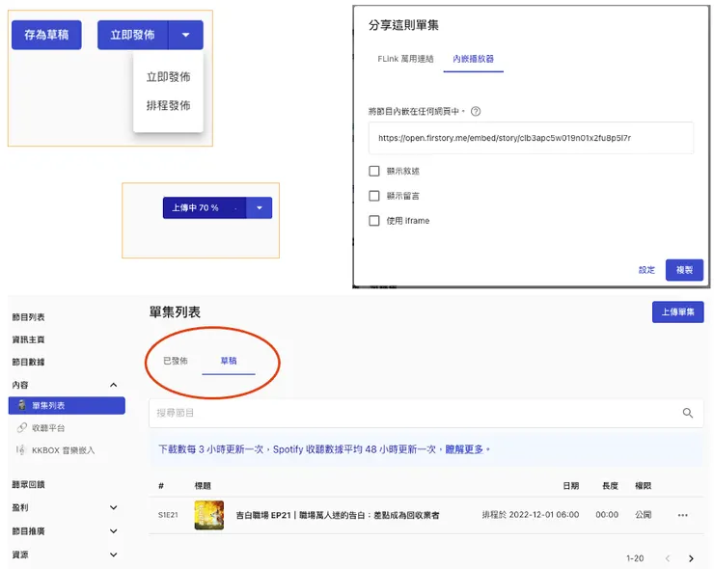Image resolution: width=714 pixels, height=569 pixels.
Task: Go to next page arrow
Action: pos(691,558)
